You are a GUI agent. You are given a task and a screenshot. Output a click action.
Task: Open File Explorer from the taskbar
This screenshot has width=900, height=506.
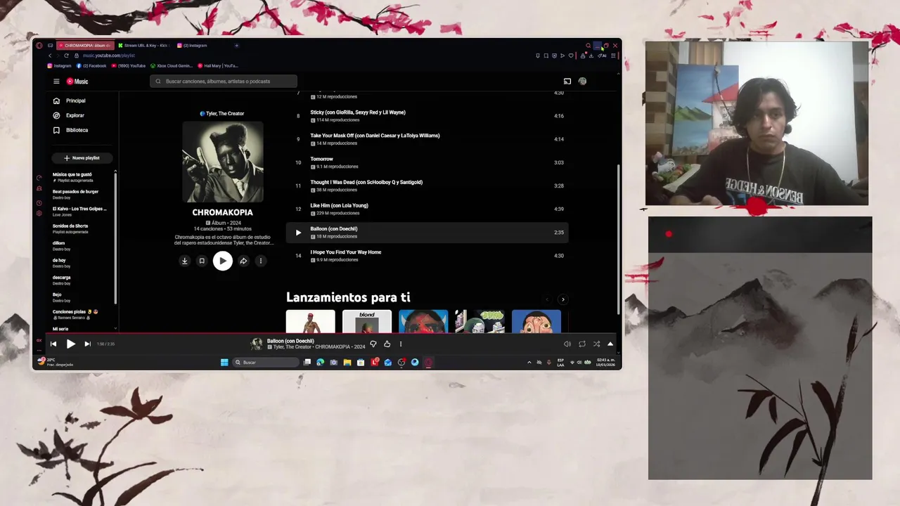click(347, 363)
